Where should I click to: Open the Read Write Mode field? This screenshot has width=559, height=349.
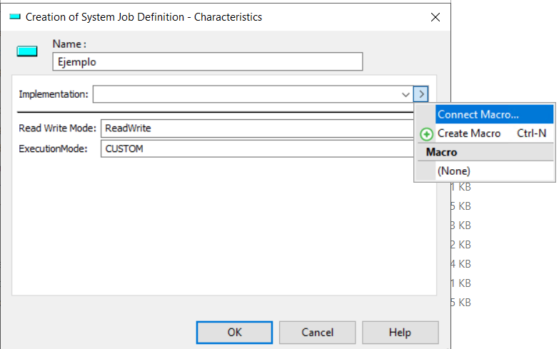(x=258, y=128)
